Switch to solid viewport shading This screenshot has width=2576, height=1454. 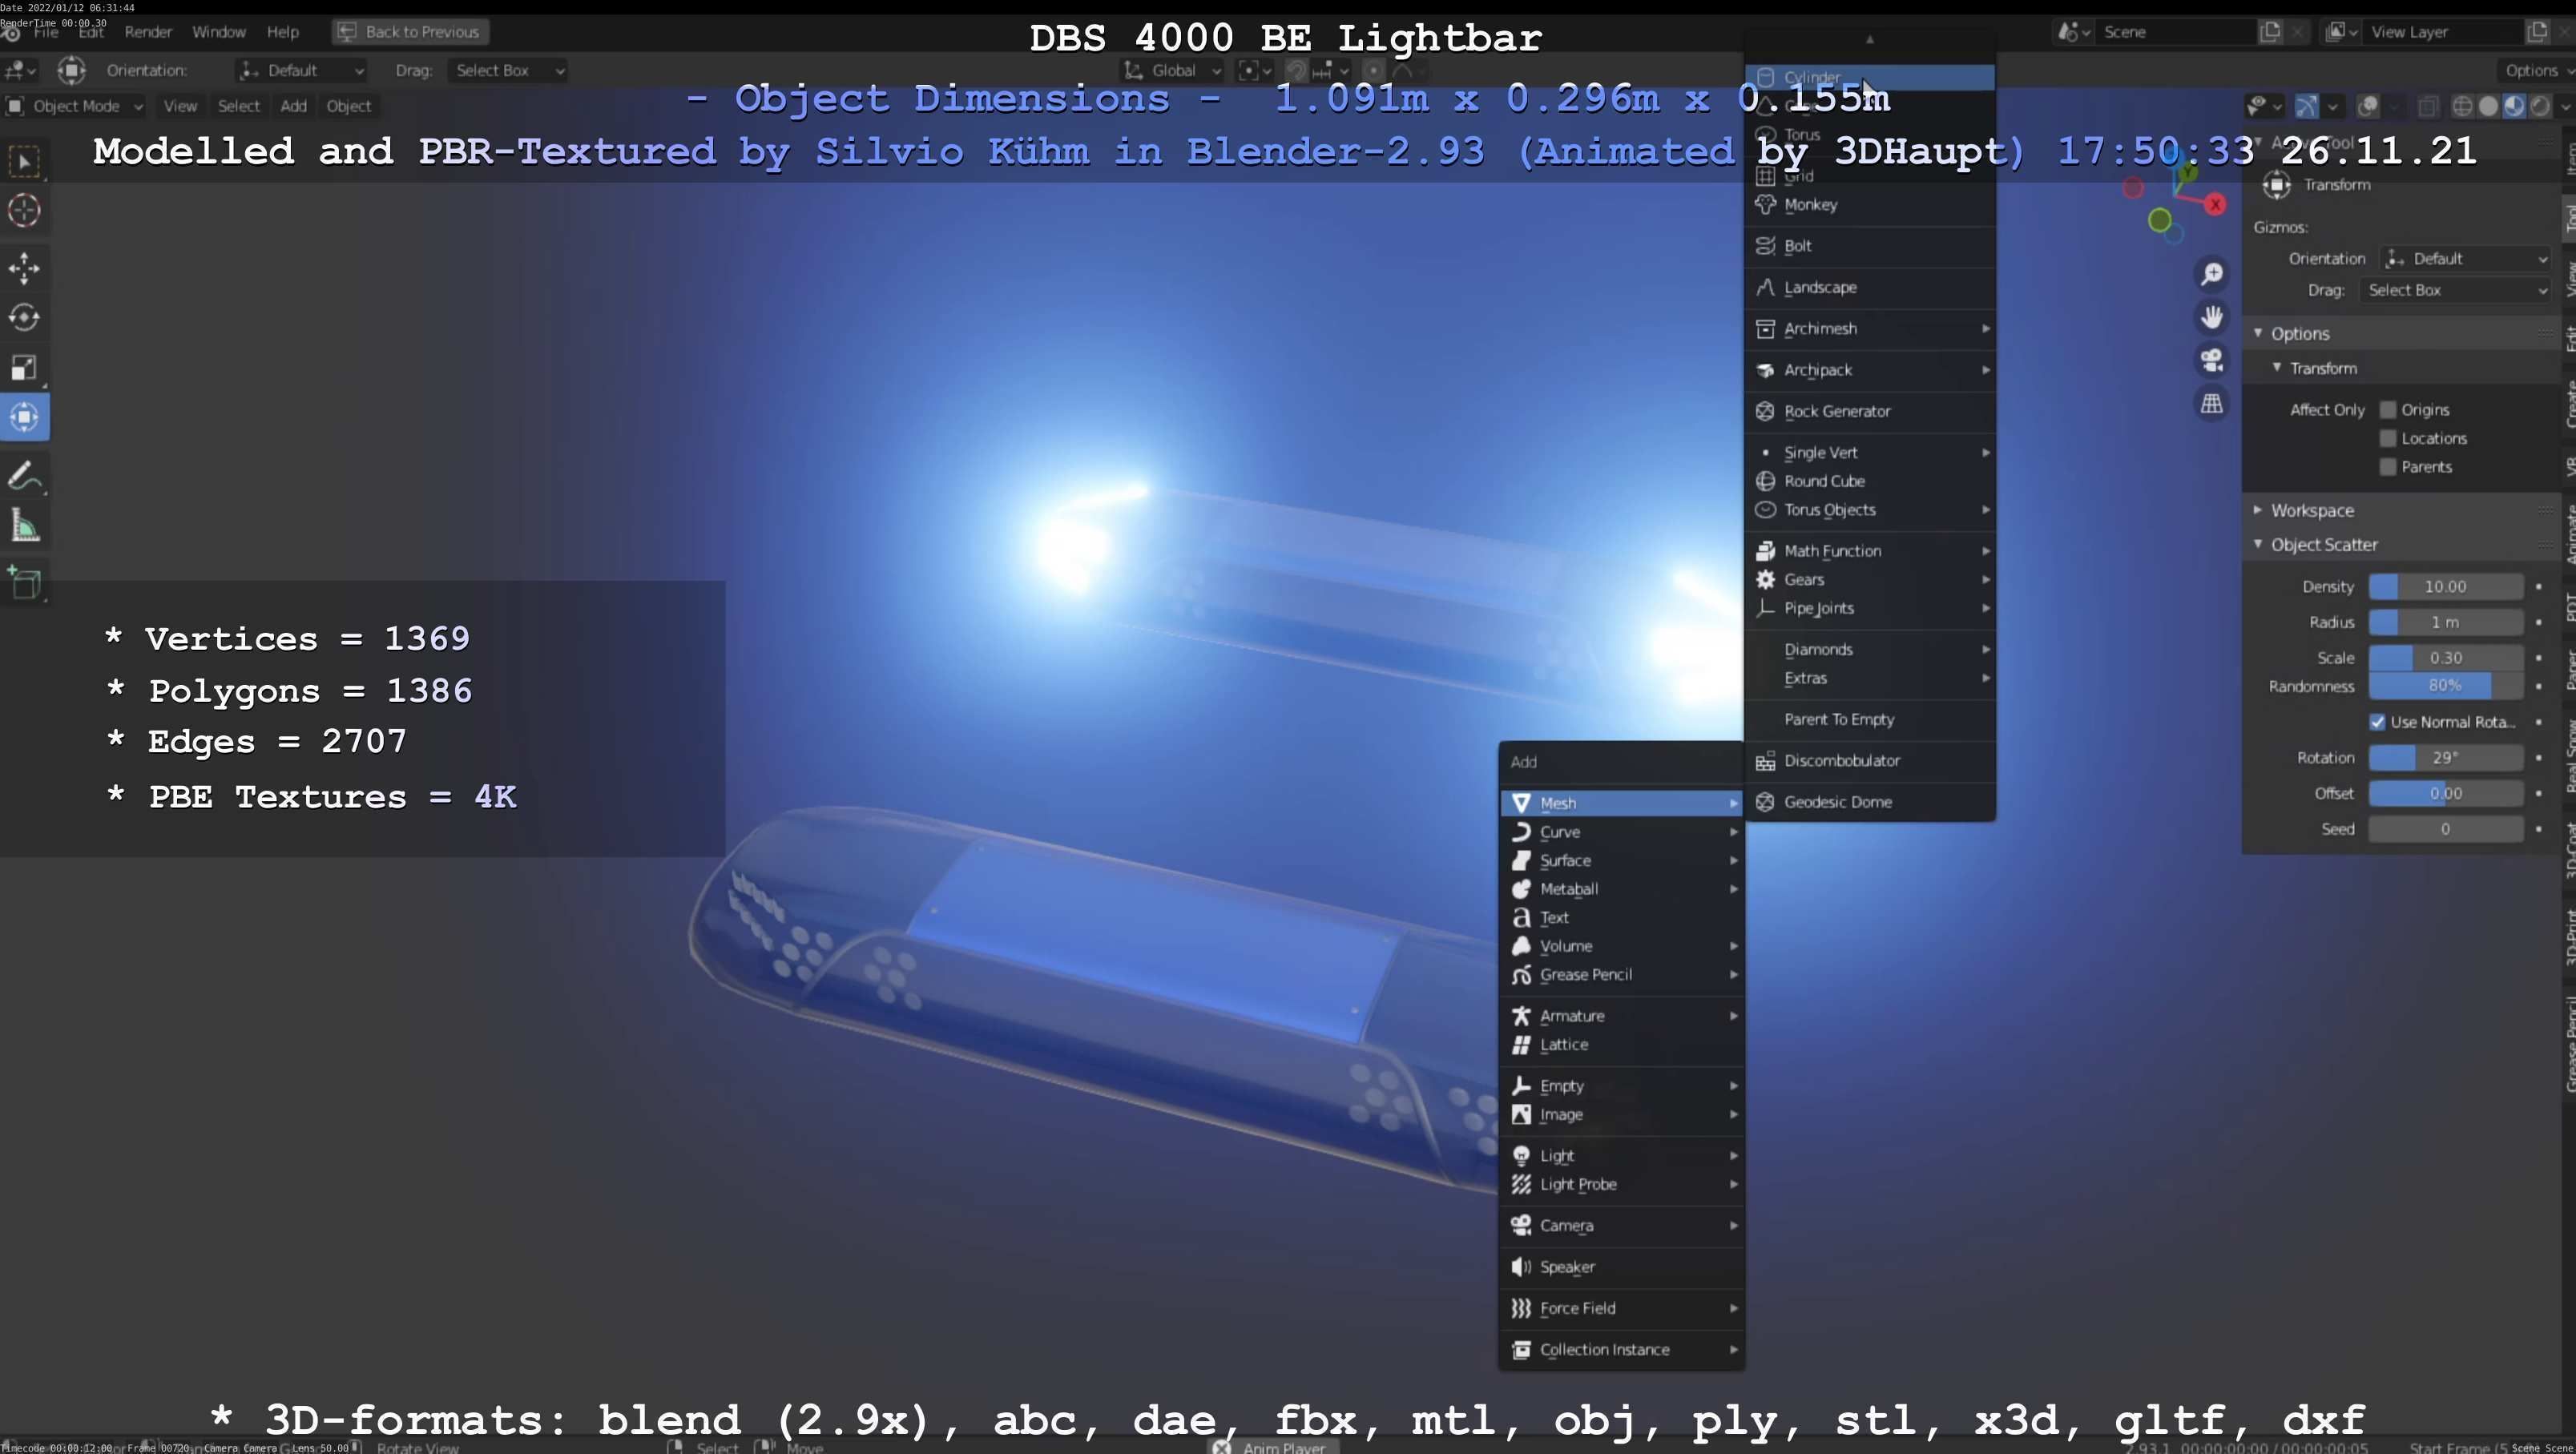pyautogui.click(x=2488, y=106)
